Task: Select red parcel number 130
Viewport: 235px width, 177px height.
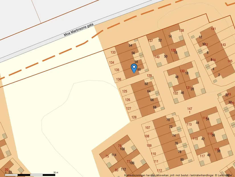Action: pyautogui.click(x=182, y=71)
